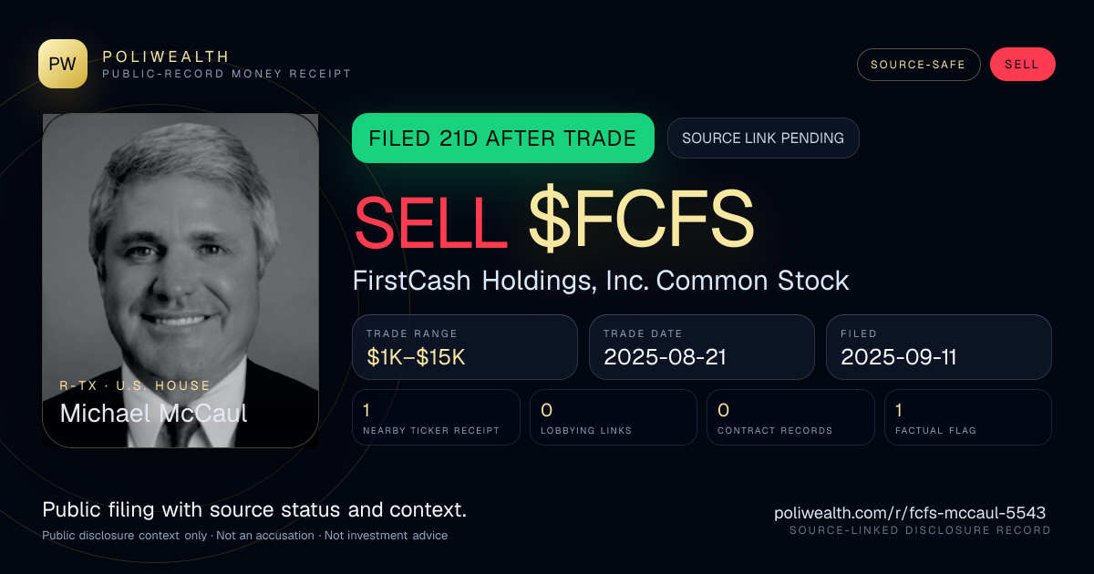Select the SOURCE-SAFE pill badge

pyautogui.click(x=918, y=65)
